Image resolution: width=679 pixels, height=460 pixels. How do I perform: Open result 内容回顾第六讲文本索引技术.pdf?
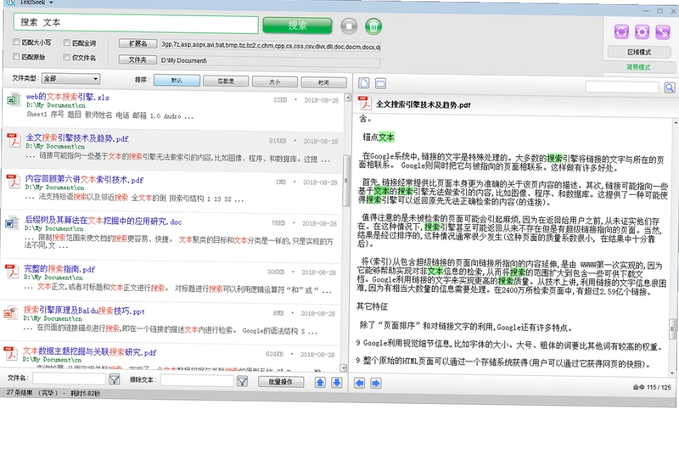tap(84, 179)
